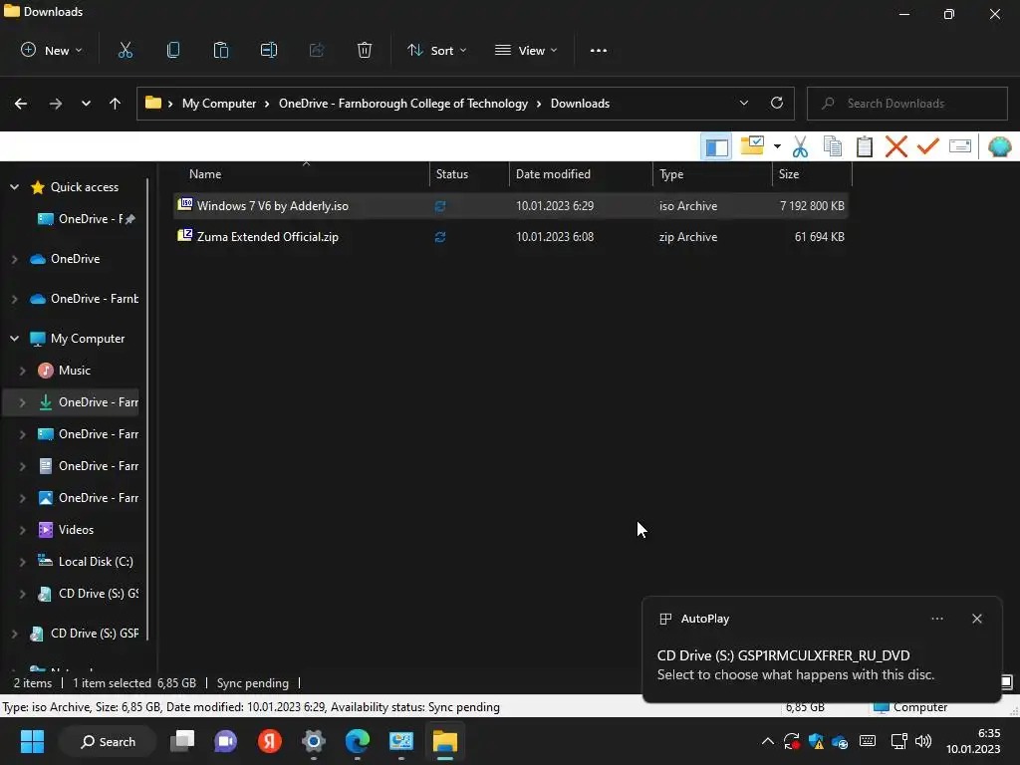Click Downloads in the address breadcrumb
Screen dimensions: 1020x765
coord(581,104)
